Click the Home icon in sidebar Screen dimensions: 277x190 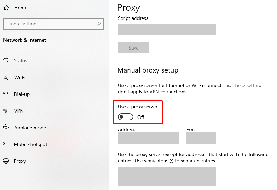pos(6,8)
